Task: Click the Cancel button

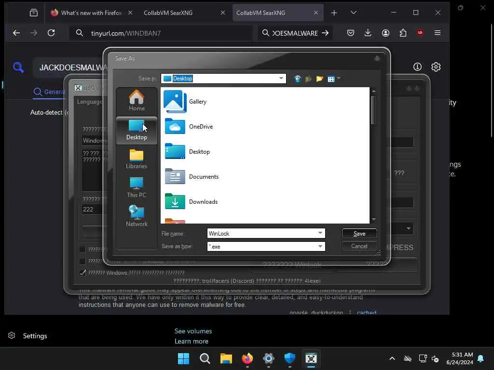Action: point(359,246)
